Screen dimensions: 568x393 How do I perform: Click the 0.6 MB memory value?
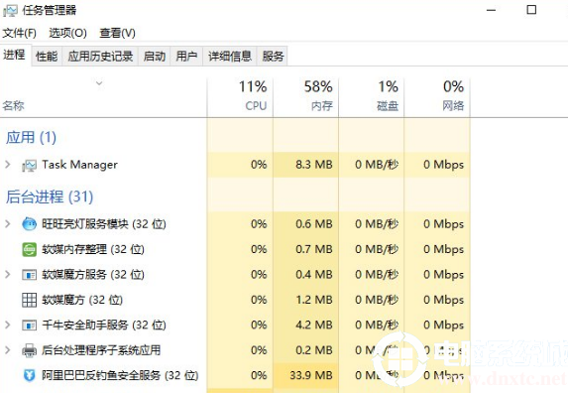(313, 224)
